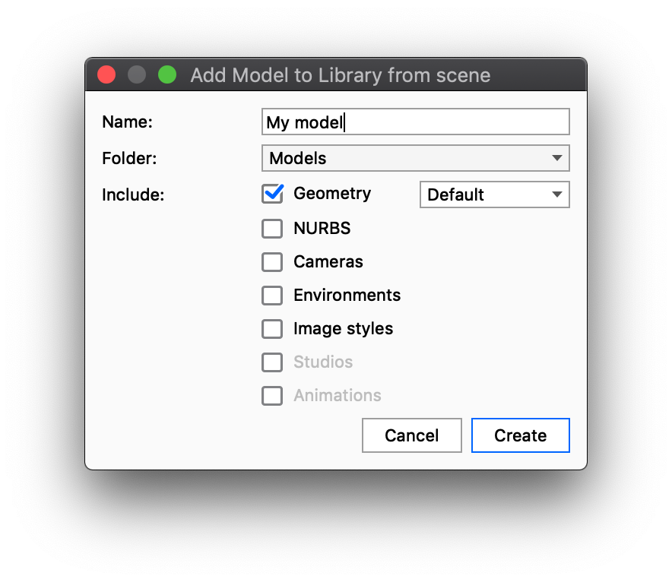Click the gray minimize window button
672x582 pixels.
(137, 74)
